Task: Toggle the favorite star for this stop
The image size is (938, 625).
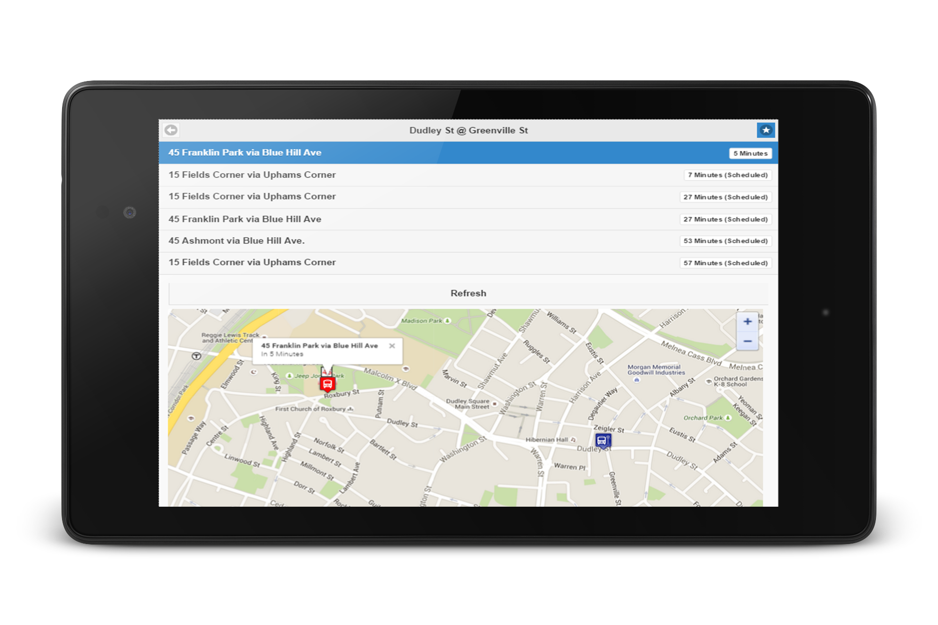Action: click(765, 130)
